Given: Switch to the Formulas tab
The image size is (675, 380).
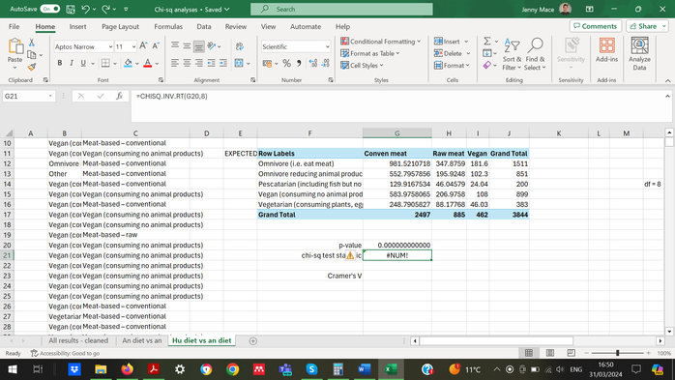Looking at the screenshot, I should click(x=168, y=27).
